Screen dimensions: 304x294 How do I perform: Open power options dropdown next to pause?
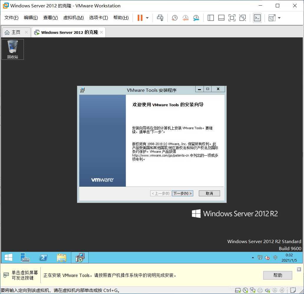click(x=147, y=18)
